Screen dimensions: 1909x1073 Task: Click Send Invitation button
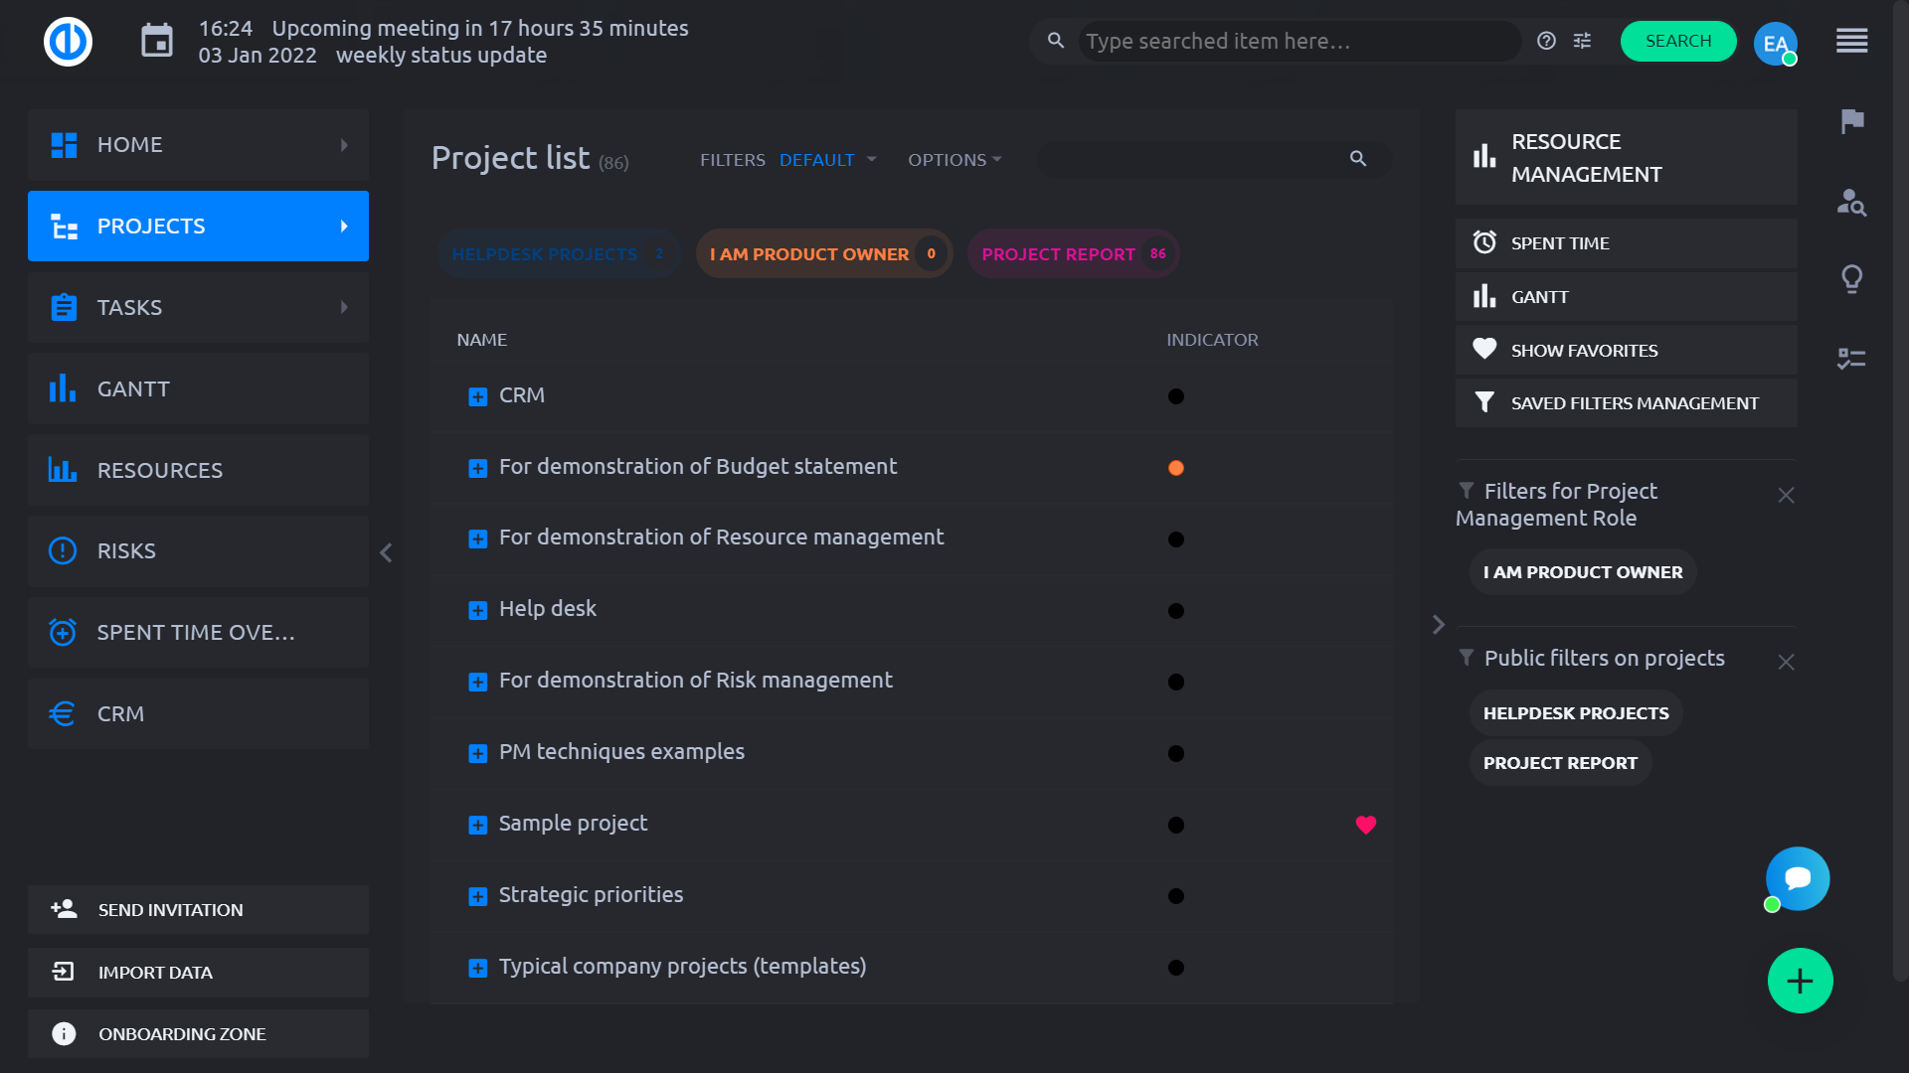click(x=199, y=909)
